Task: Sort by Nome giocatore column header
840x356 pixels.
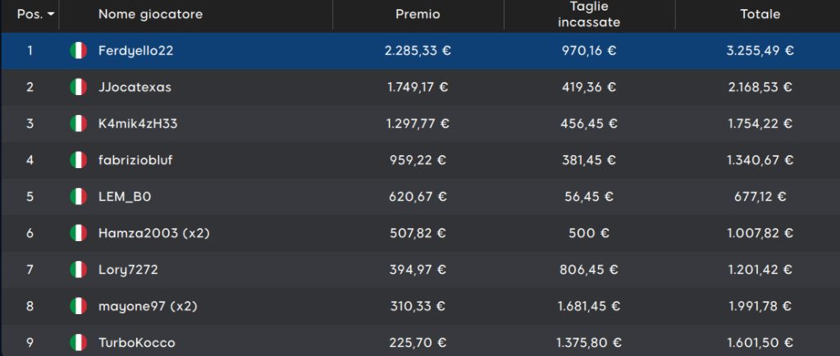Action: [x=151, y=15]
